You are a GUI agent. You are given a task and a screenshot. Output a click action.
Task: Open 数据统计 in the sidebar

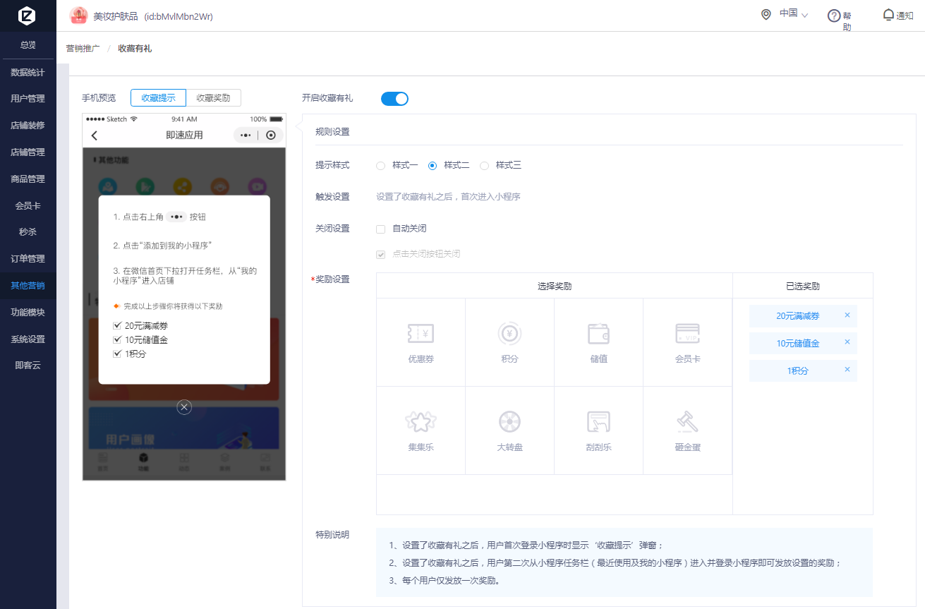pyautogui.click(x=28, y=72)
